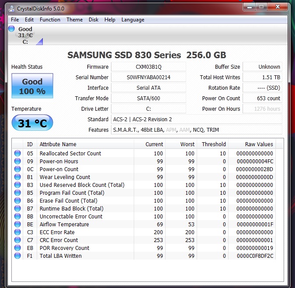
Task: Click status orb for Erase Fail Count
Action: coord(17,200)
